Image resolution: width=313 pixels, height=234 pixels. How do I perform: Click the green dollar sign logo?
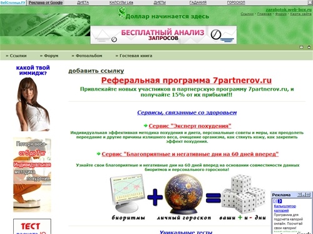point(122,12)
